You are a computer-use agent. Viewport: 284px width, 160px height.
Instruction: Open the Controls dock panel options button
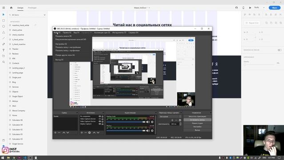pyautogui.click(x=210, y=113)
